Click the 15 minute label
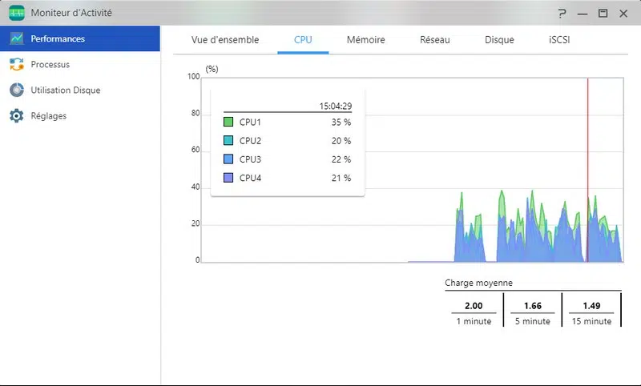The width and height of the screenshot is (641, 386). [x=591, y=321]
